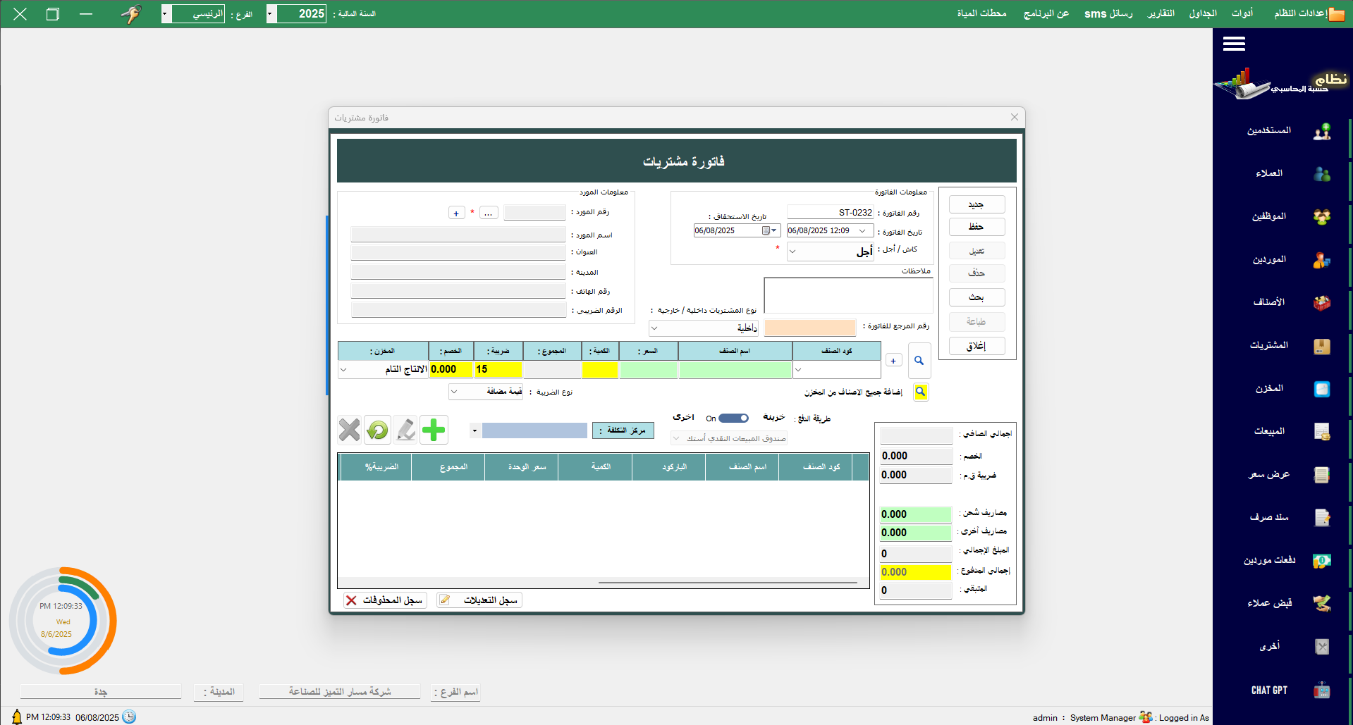The image size is (1353, 725).
Task: Expand the cash/credit payment type dropdown
Action: 792,252
